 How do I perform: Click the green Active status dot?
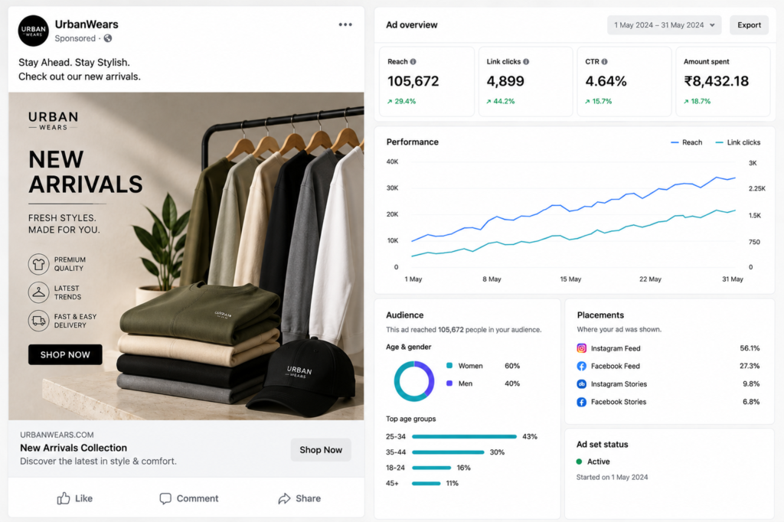(x=579, y=462)
